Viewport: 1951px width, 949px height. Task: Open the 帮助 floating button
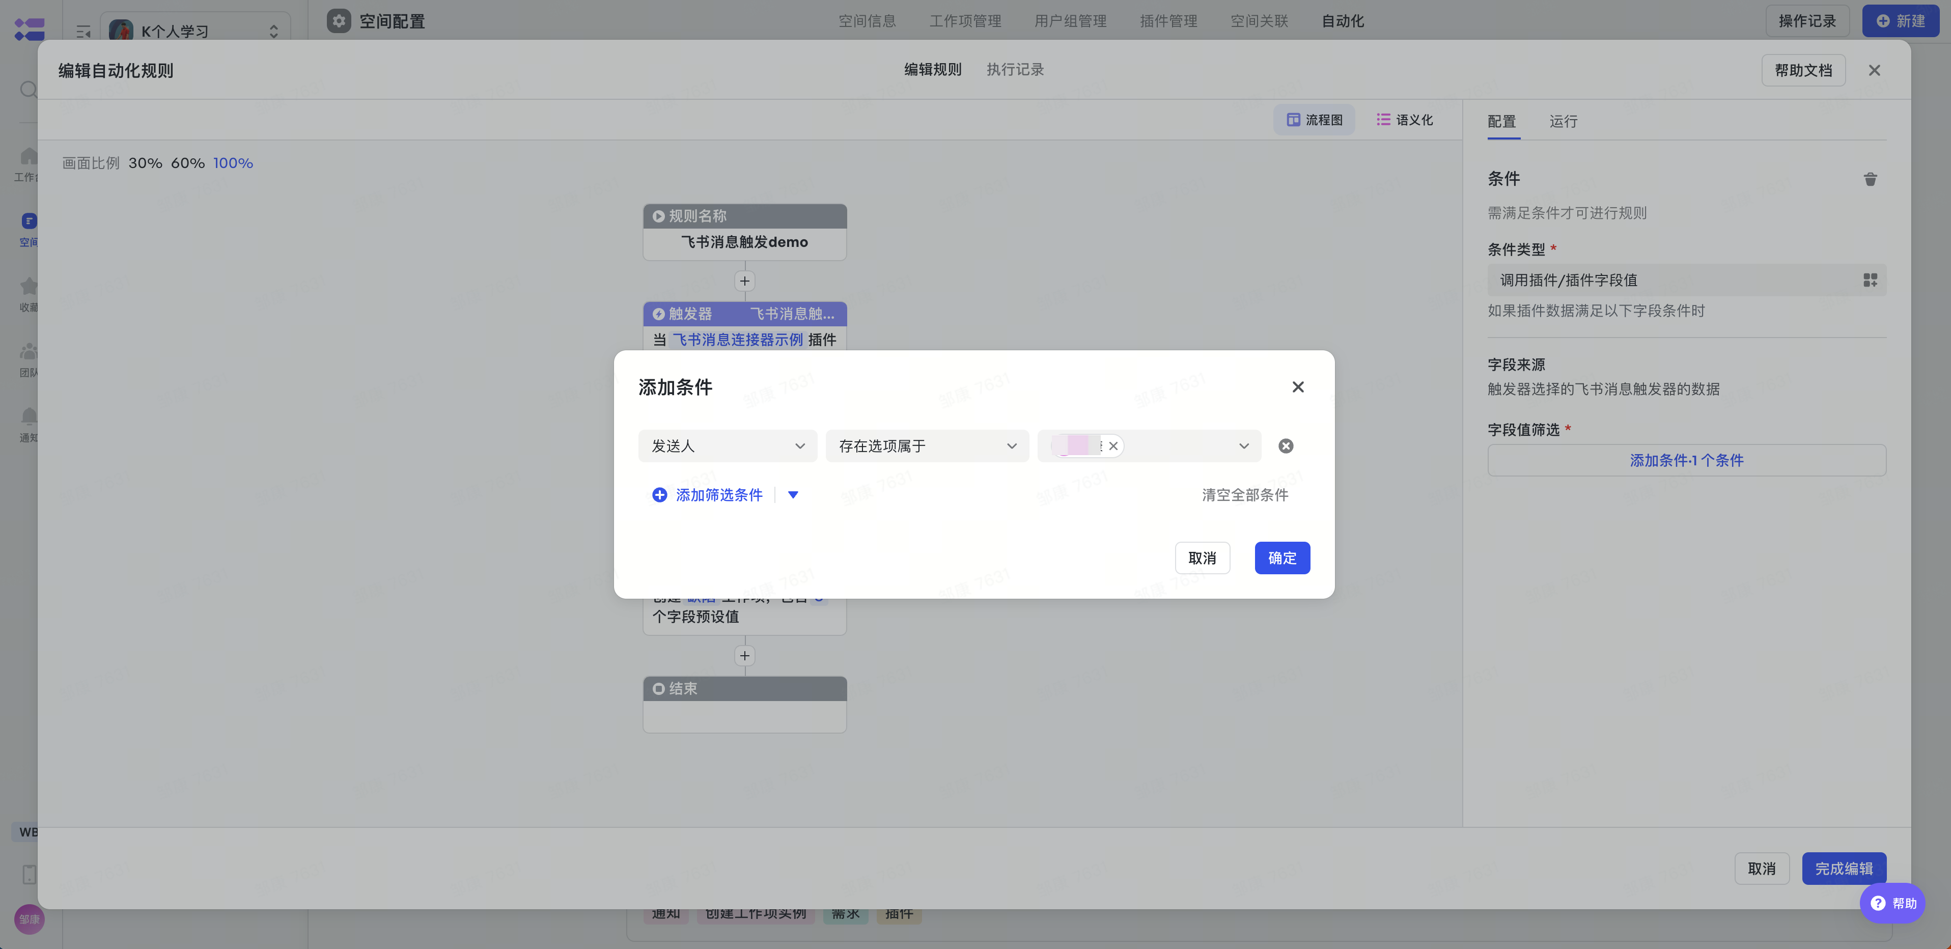(x=1892, y=903)
